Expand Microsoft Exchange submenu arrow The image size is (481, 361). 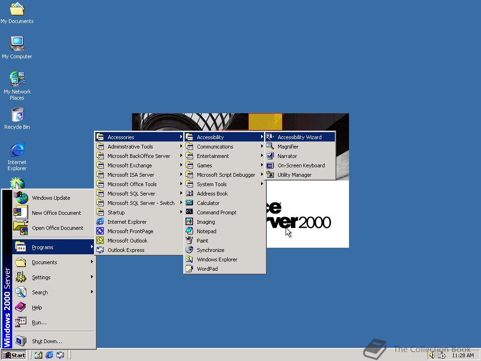coord(181,165)
